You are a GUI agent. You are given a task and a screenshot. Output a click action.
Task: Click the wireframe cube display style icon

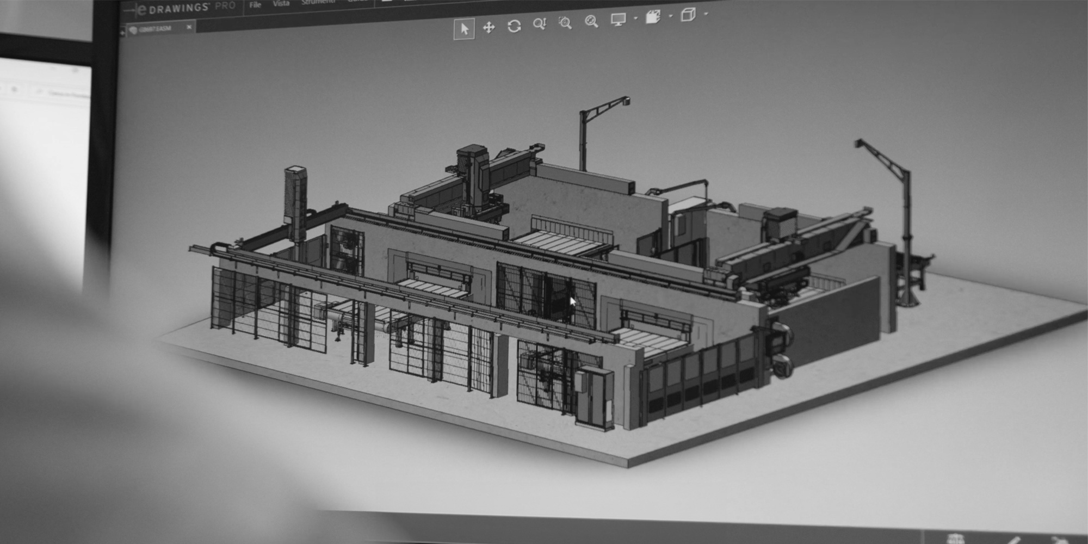click(688, 15)
